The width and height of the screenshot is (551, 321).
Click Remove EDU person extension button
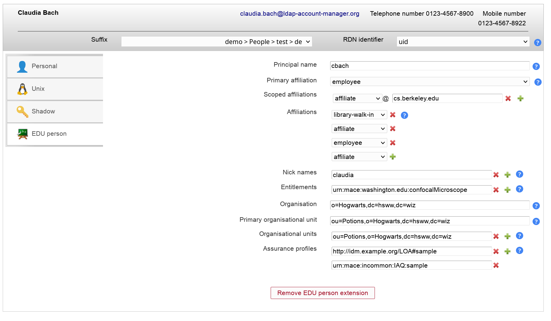[x=323, y=293]
